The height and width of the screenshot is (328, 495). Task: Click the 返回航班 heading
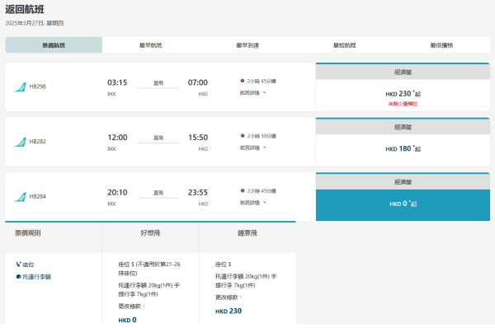pos(25,9)
